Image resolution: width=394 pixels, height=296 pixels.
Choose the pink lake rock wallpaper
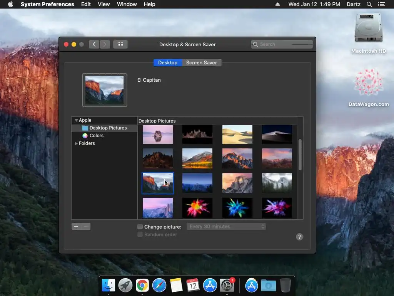point(158,135)
